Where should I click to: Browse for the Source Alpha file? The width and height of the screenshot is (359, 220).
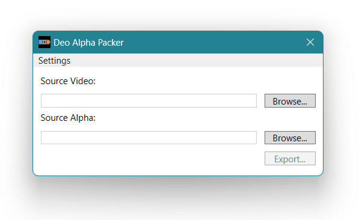tap(290, 138)
